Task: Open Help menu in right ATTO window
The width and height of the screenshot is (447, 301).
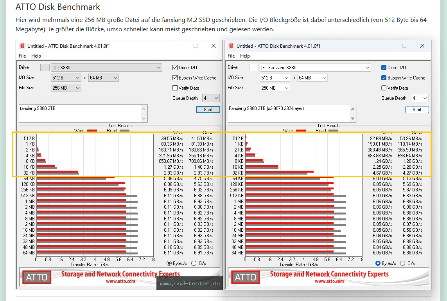Action: (245, 56)
